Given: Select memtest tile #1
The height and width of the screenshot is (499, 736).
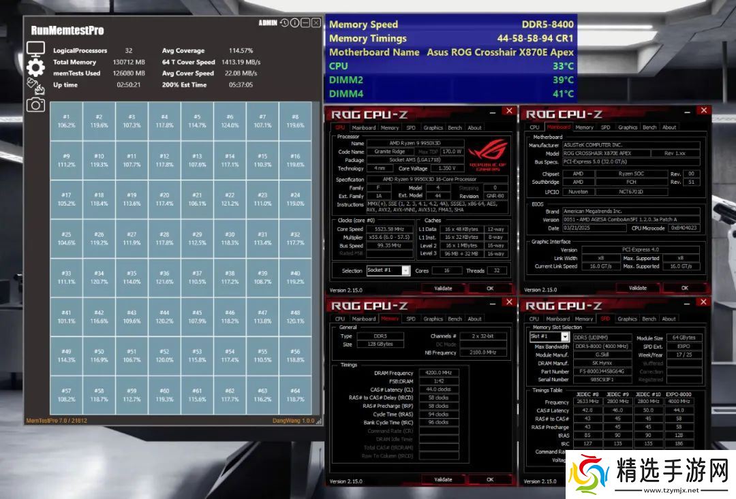Looking at the screenshot, I should pyautogui.click(x=66, y=121).
